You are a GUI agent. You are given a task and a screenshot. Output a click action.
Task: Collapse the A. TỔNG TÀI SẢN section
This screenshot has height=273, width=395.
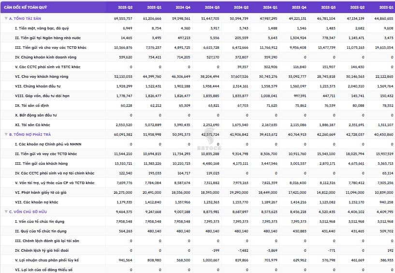[x=6, y=18]
